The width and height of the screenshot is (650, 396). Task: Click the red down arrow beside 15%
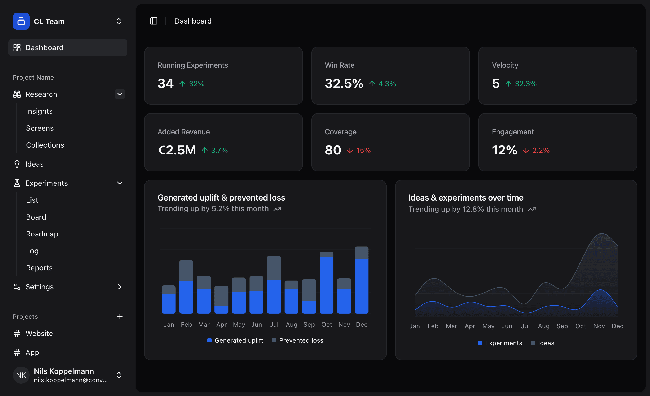350,150
